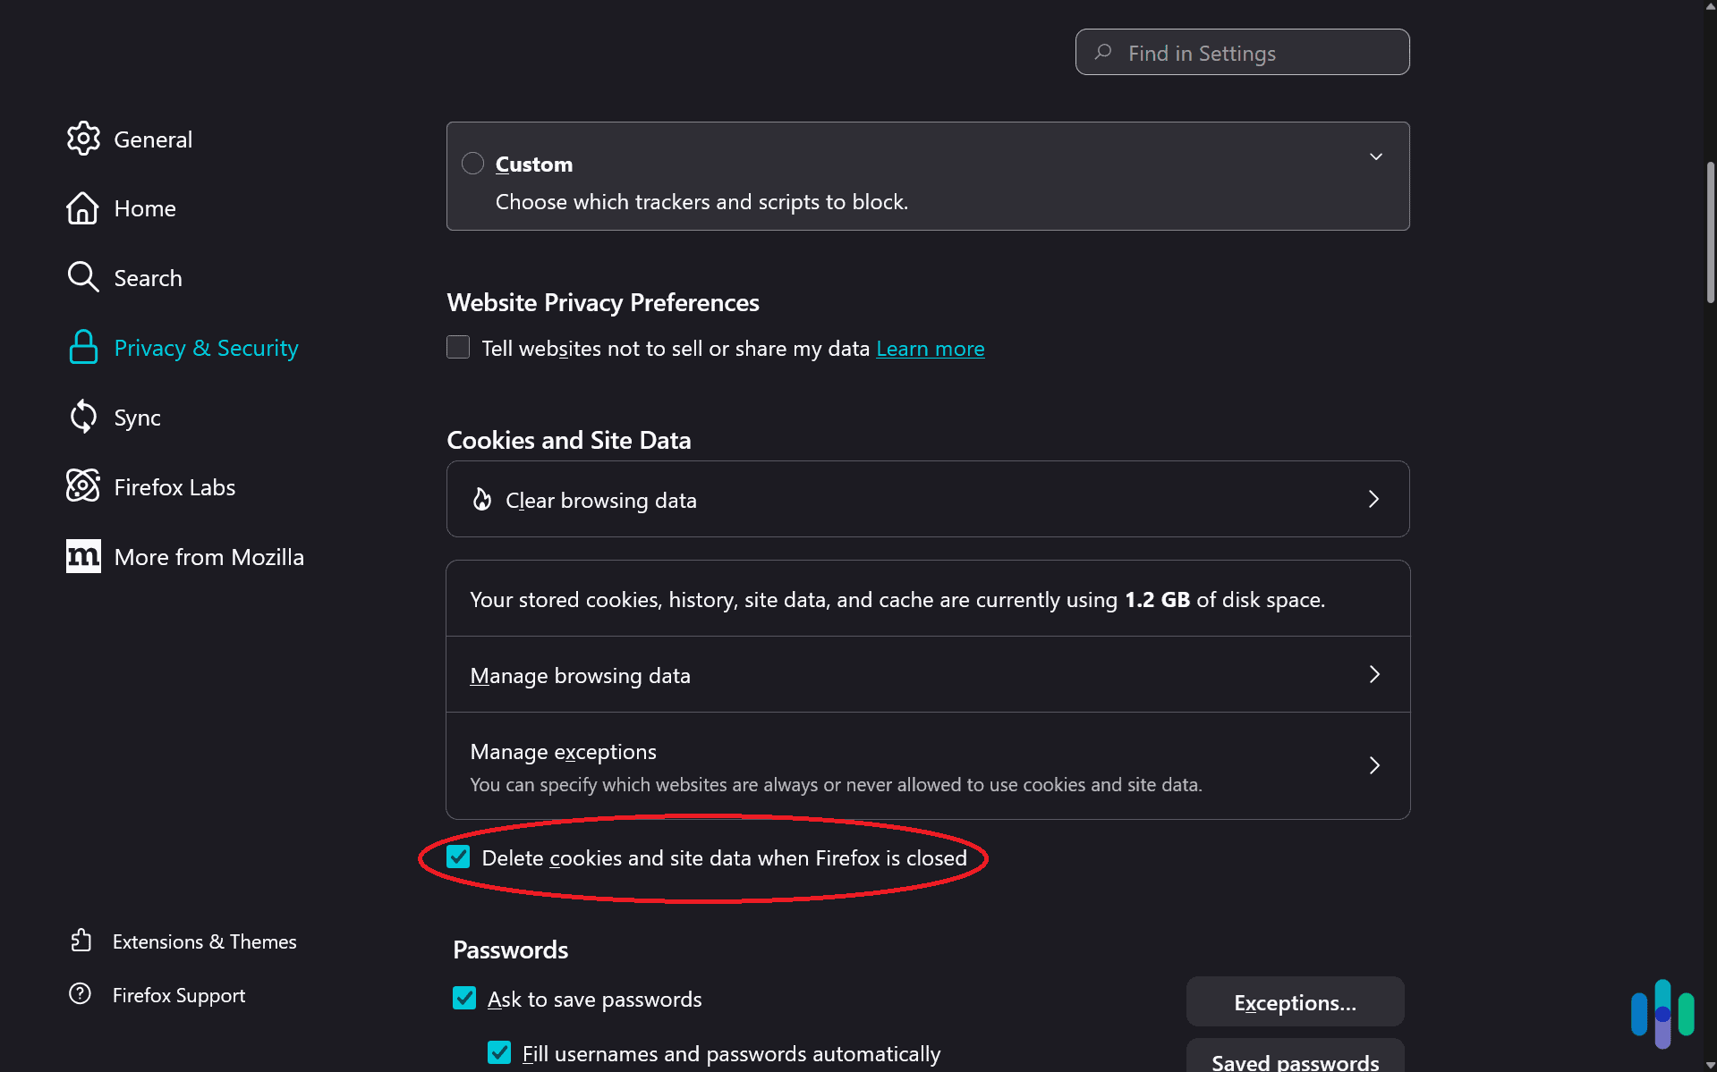1717x1072 pixels.
Task: Expand the Custom option chevron
Action: (1376, 156)
